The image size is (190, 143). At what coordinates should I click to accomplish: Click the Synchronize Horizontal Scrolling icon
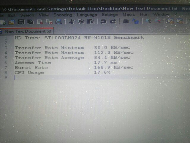[180, 21]
